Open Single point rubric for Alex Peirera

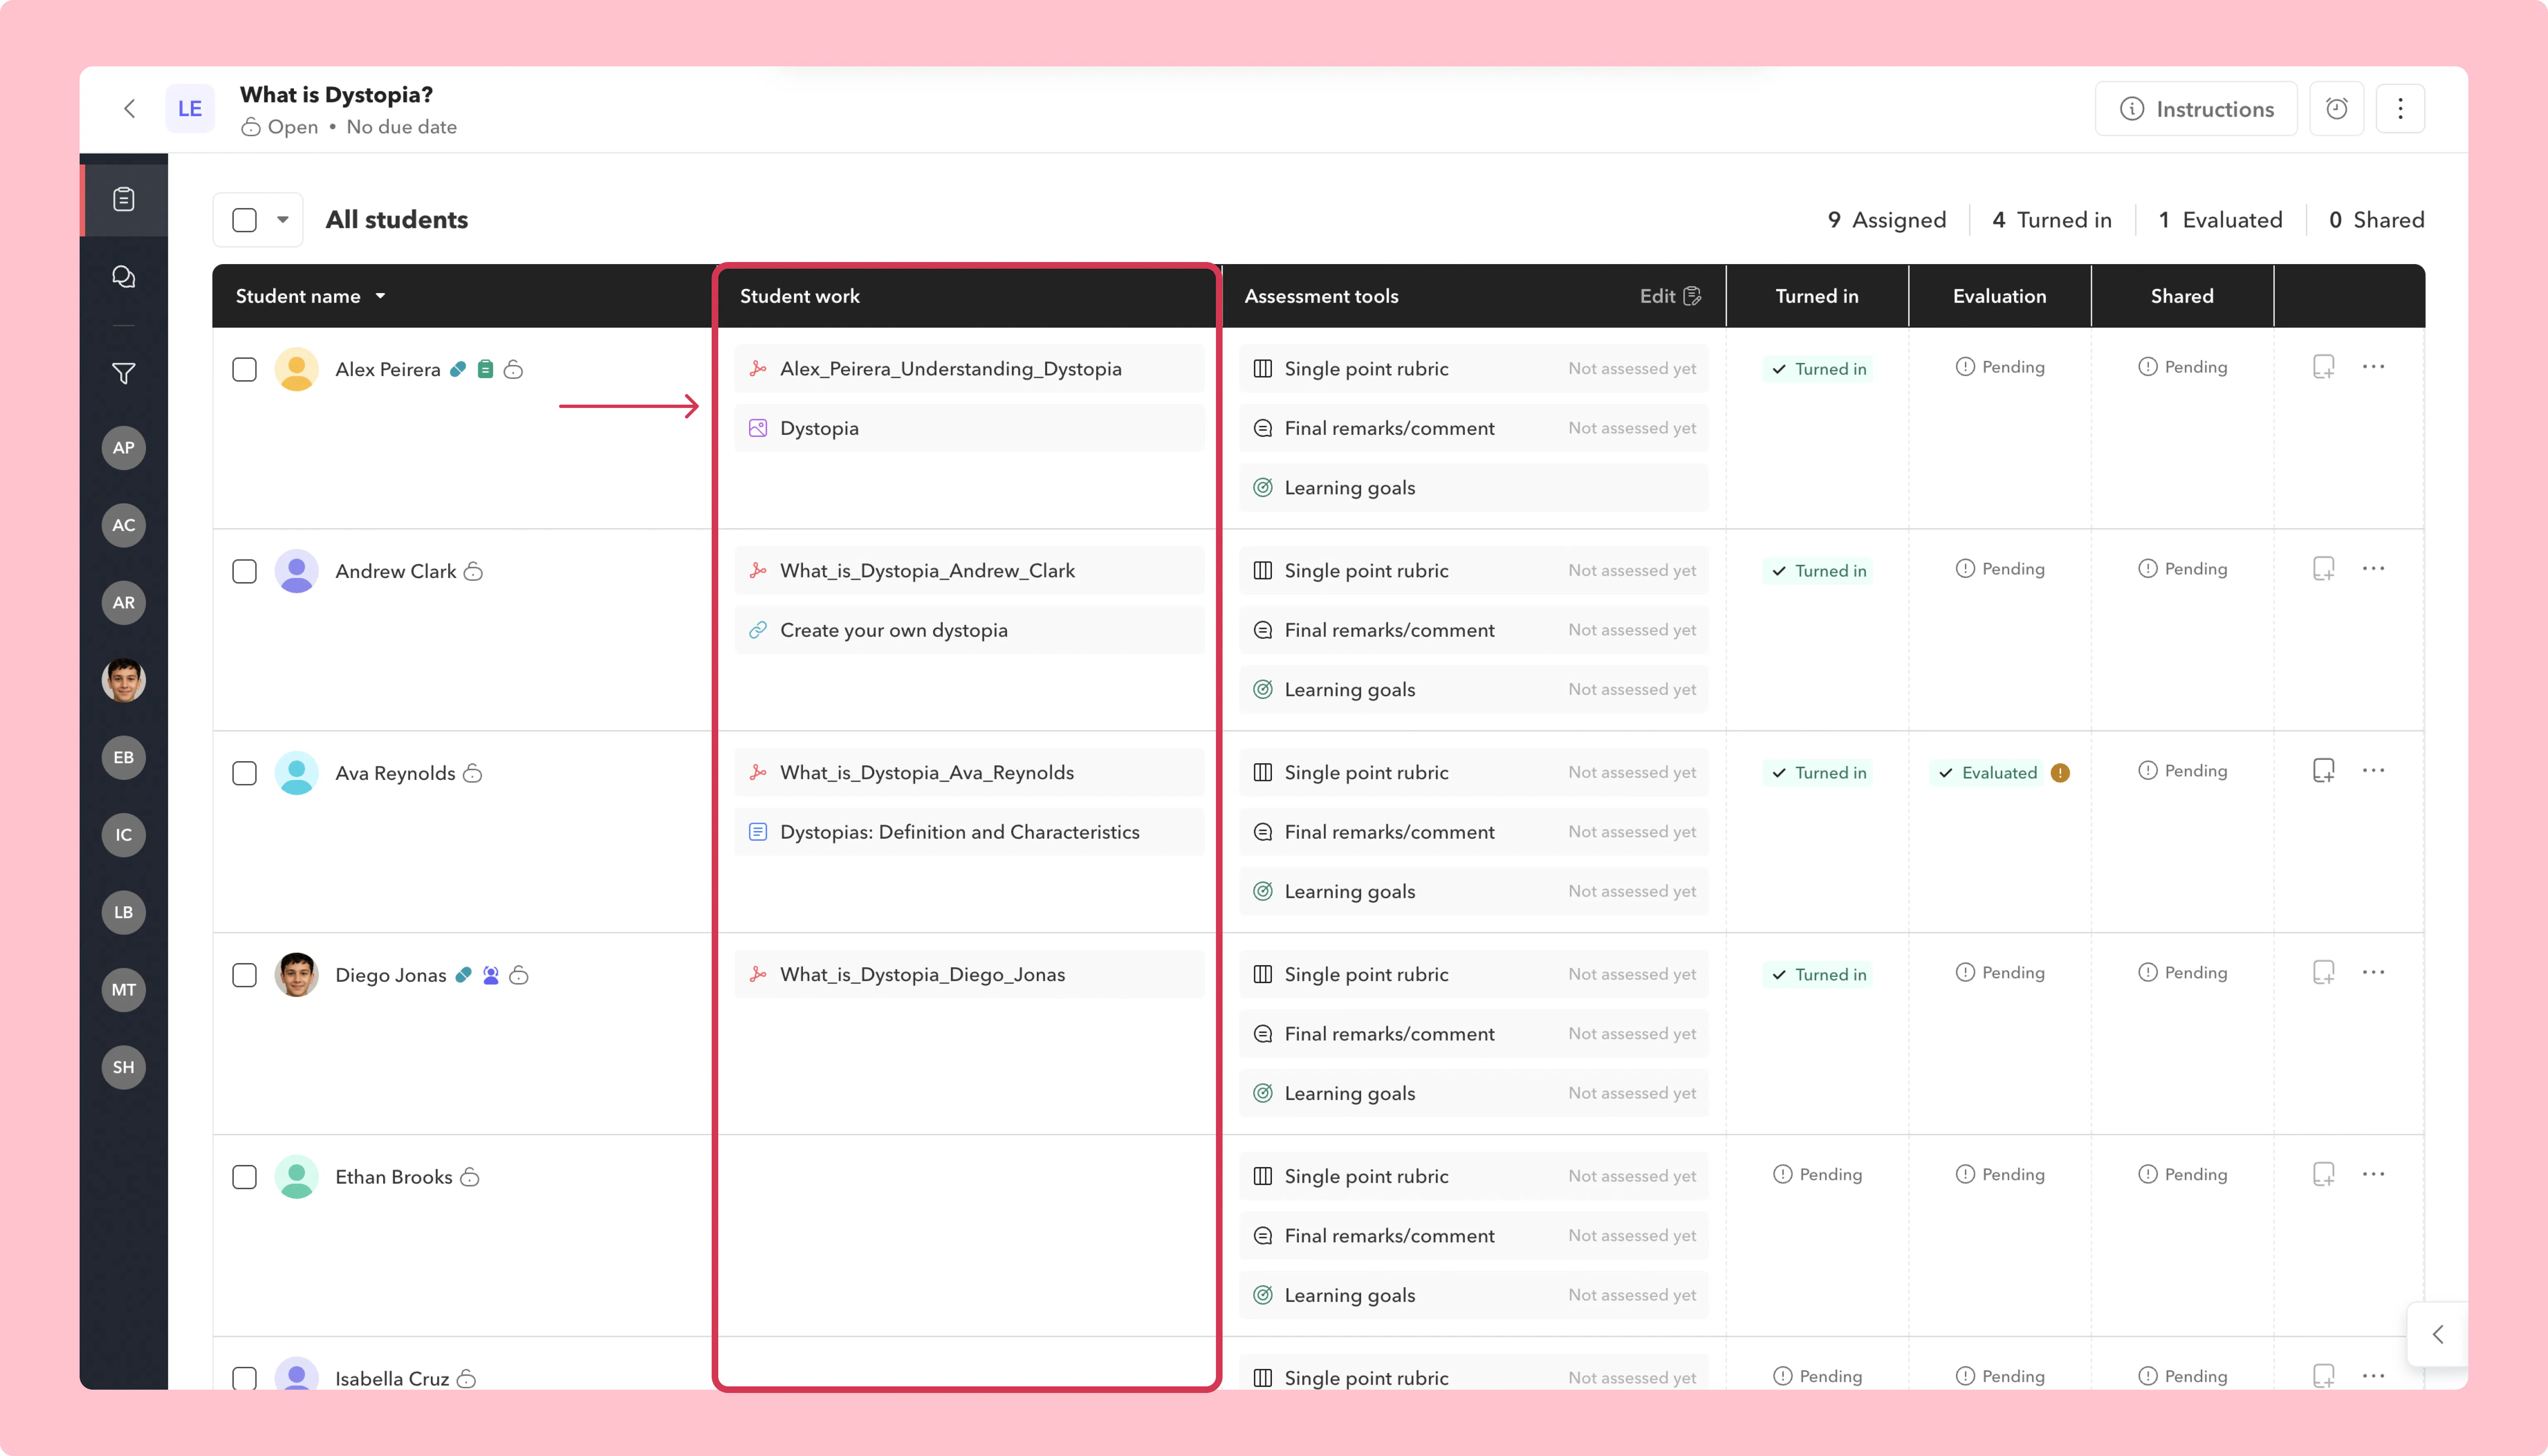(x=1474, y=369)
